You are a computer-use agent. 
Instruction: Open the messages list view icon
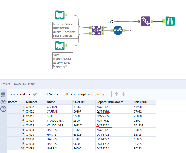3,95
